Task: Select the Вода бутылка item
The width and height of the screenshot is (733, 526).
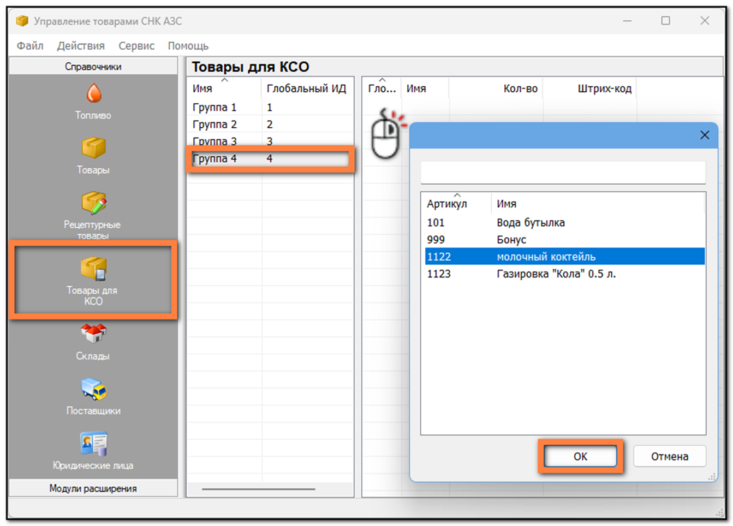Action: coord(565,222)
